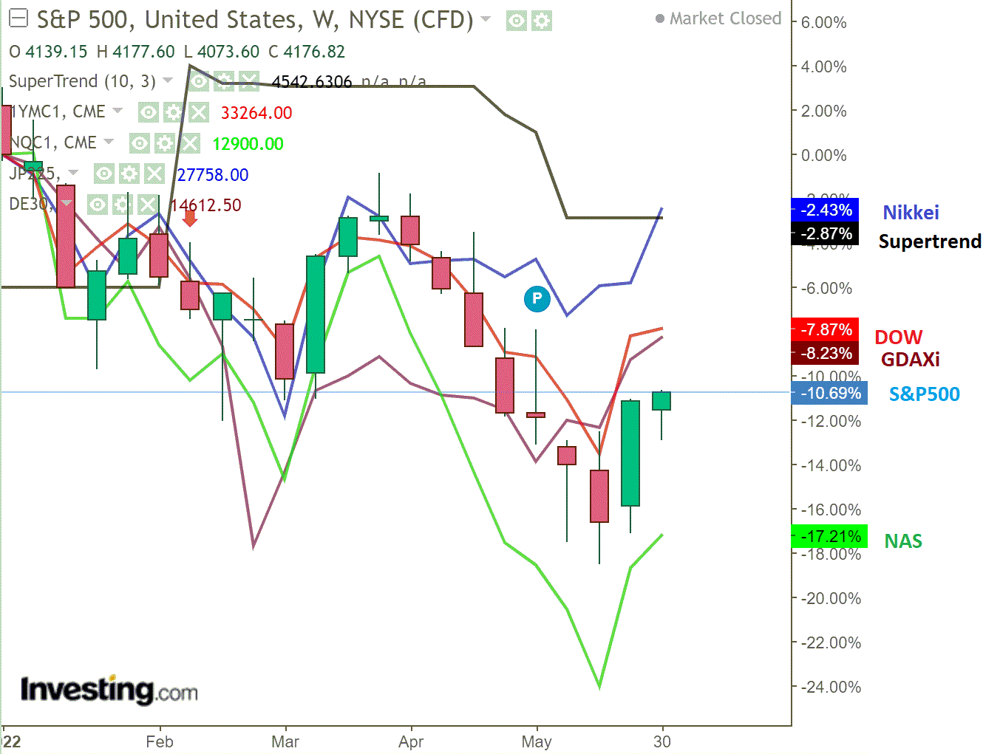Expand the 1YMC1, CME dropdown arrow
Viewport: 1000px width, 754px height.
click(118, 112)
